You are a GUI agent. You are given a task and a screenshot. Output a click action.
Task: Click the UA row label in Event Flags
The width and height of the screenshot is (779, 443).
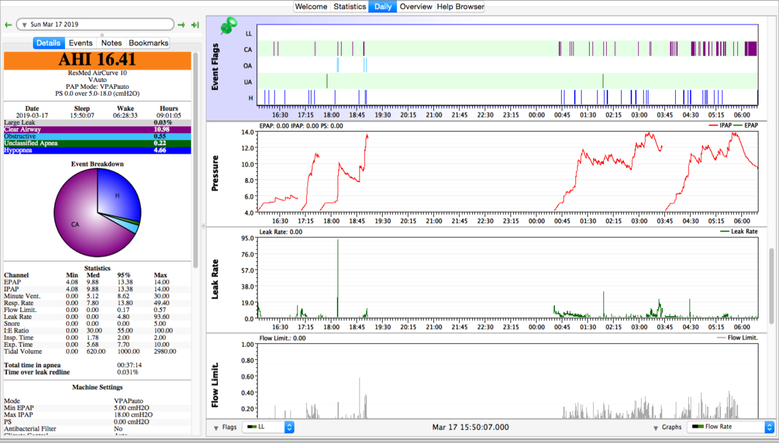[x=248, y=82]
